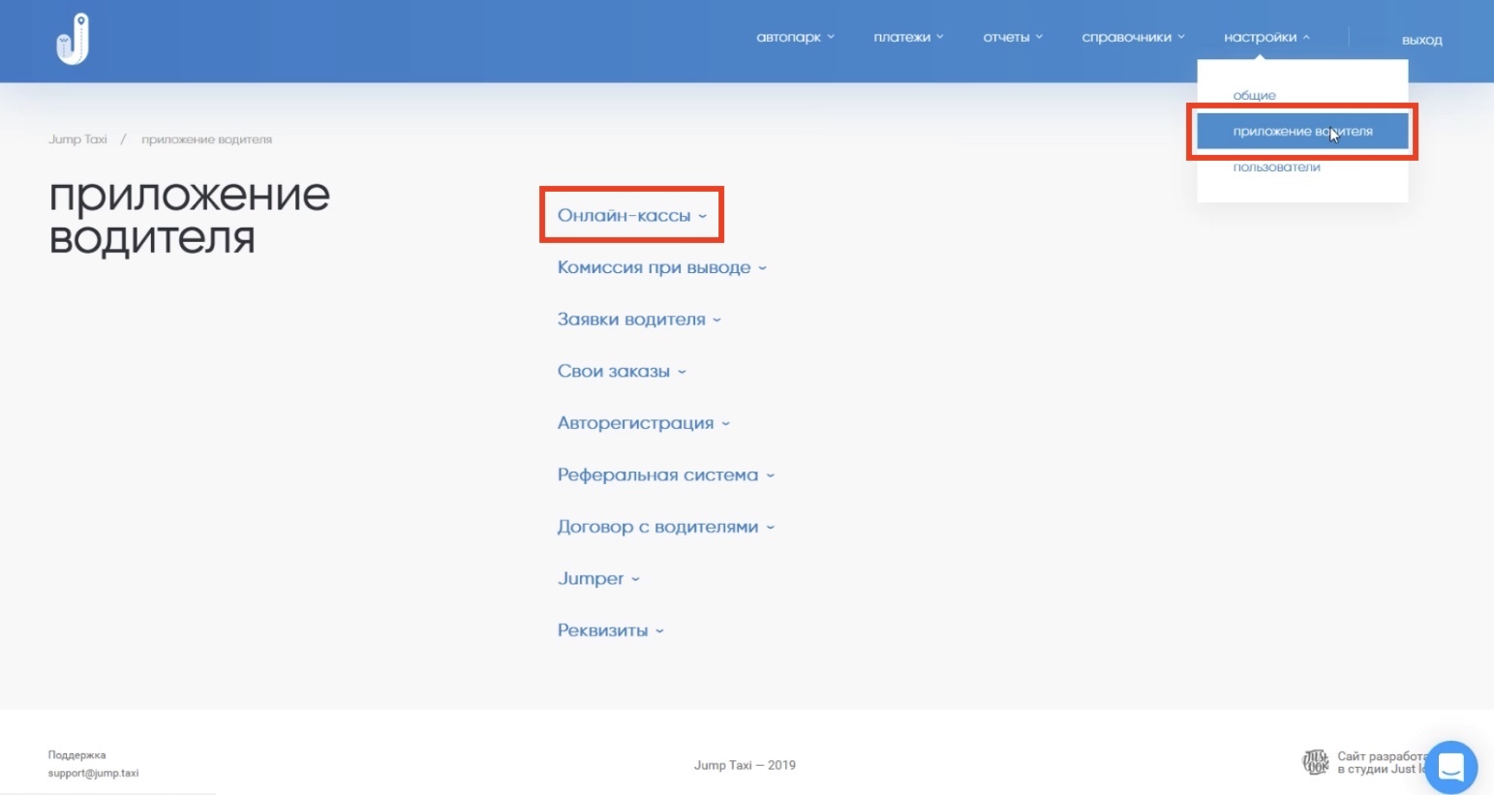Expand the Реквизиты section
Image resolution: width=1494 pixels, height=795 pixels.
pyautogui.click(x=610, y=630)
